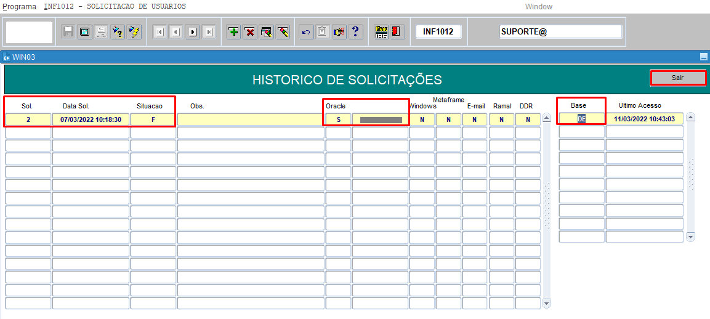Viewport: 710px width, 319px height.
Task: Click the clipboard paste icon
Action: (323, 32)
